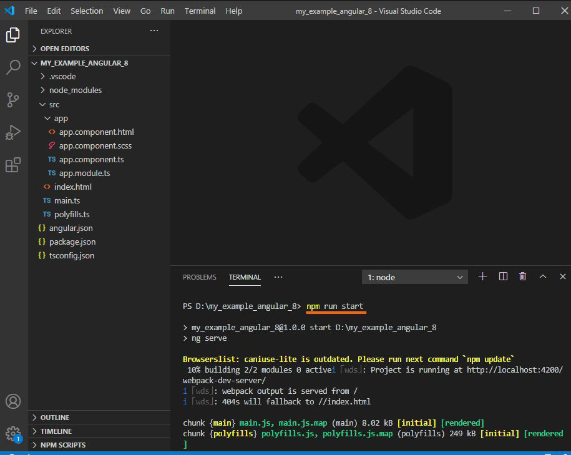Expand the NPM SCRIPTS section
Screen dimensions: 571x455
tap(62, 445)
